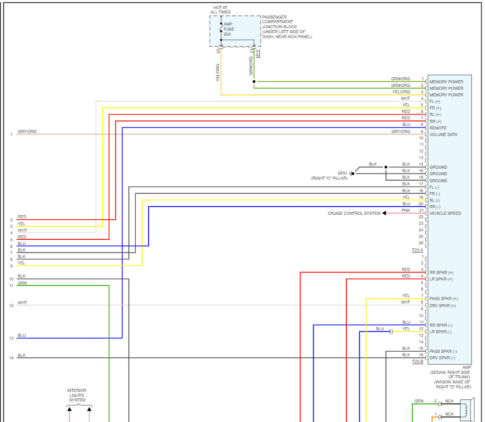Click the 'BLU' label at left pin 13

click(x=22, y=335)
